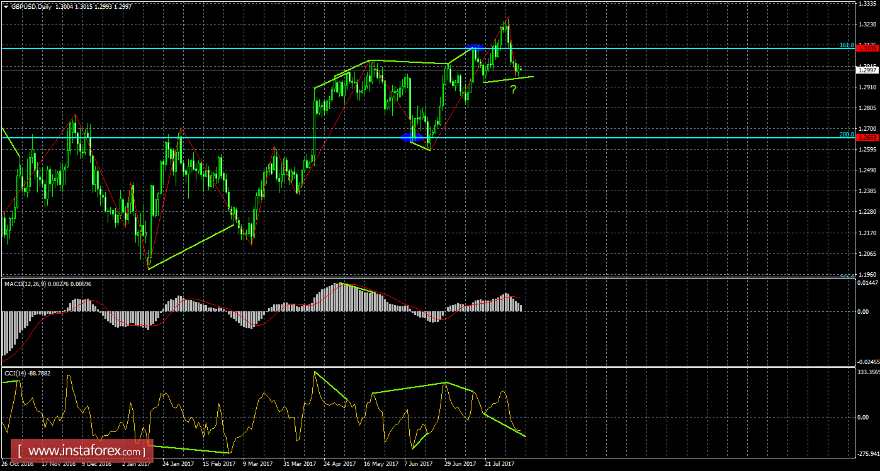This screenshot has width=880, height=471.
Task: Click the 1.3335 price scale value
Action: click(x=867, y=4)
